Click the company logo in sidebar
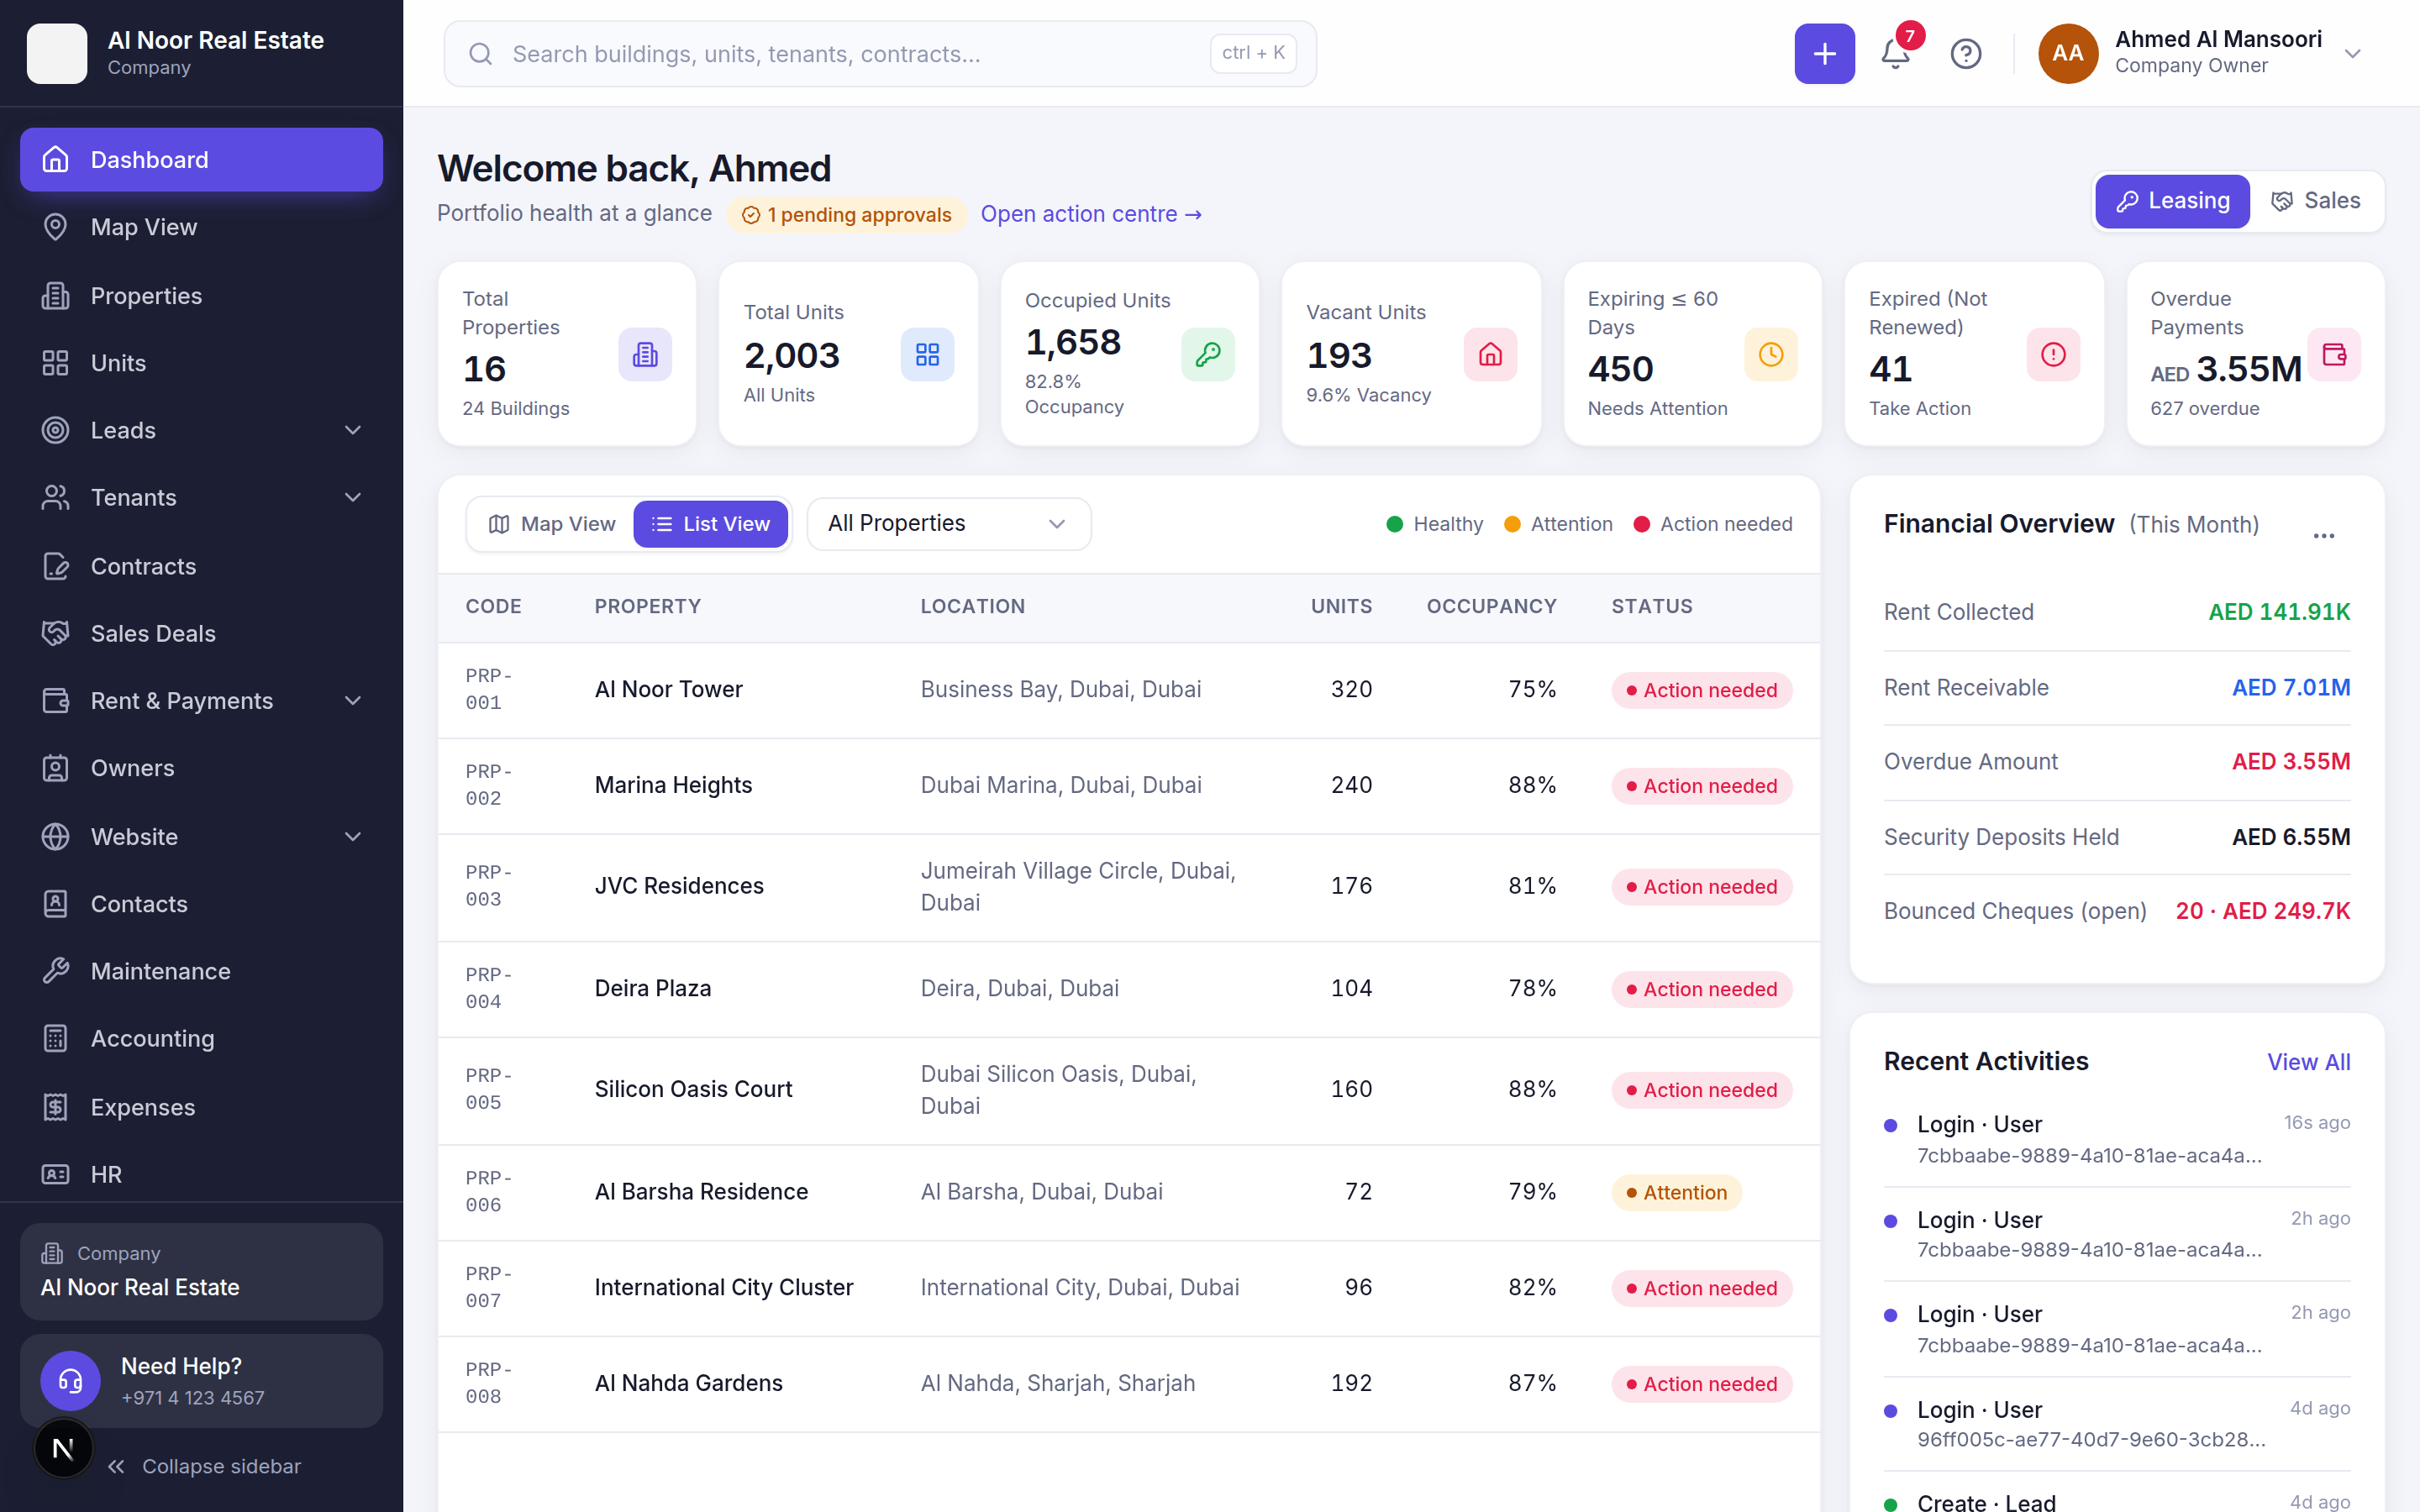The image size is (2420, 1512). tap(57, 54)
